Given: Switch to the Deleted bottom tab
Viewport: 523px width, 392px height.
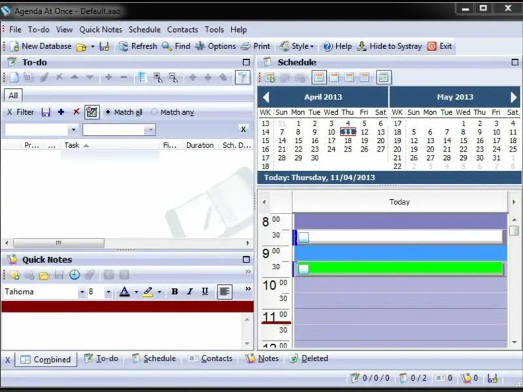Looking at the screenshot, I should pyautogui.click(x=309, y=359).
